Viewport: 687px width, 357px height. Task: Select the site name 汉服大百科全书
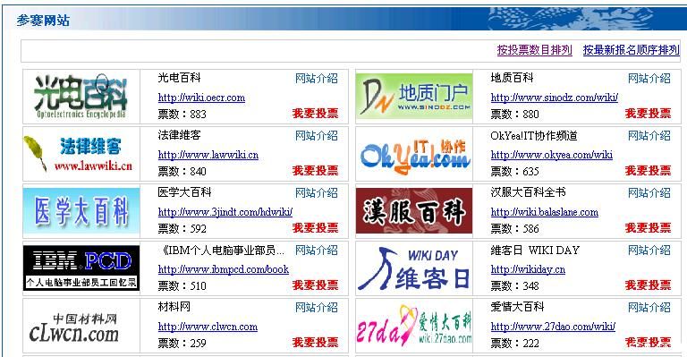529,192
